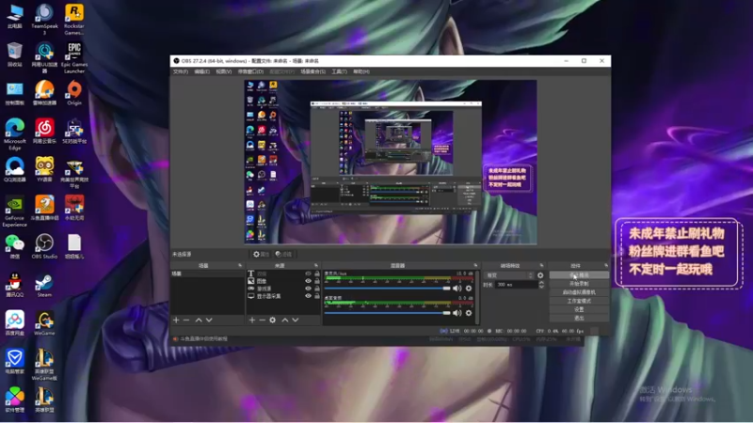Open the 停靠窗口(D) menu
This screenshot has height=423, width=753.
pyautogui.click(x=250, y=71)
